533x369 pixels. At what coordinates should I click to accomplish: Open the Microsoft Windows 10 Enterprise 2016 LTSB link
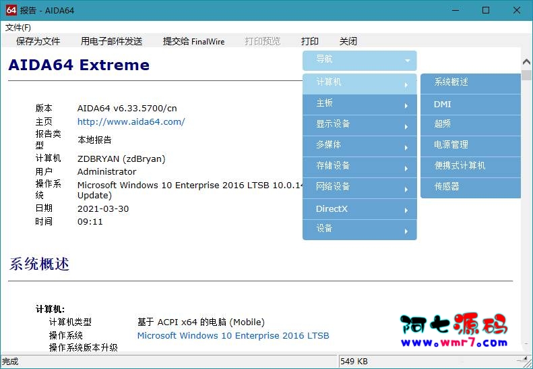coord(233,336)
